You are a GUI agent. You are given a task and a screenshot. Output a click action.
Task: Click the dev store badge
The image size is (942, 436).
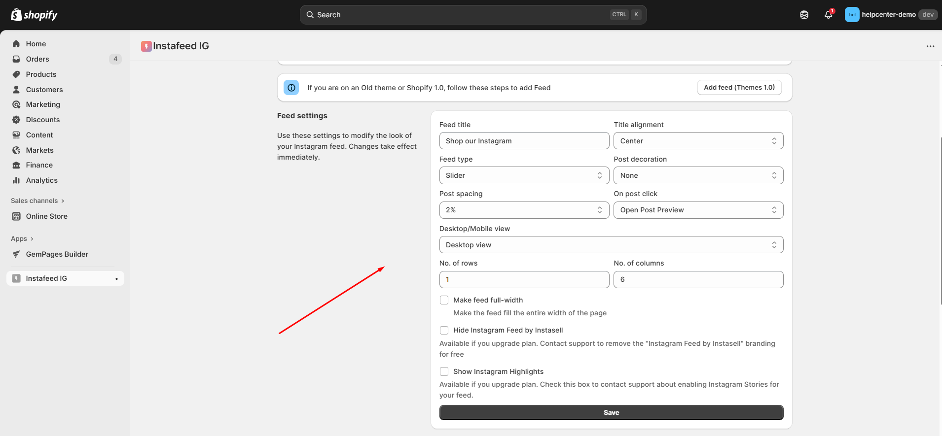(x=928, y=15)
